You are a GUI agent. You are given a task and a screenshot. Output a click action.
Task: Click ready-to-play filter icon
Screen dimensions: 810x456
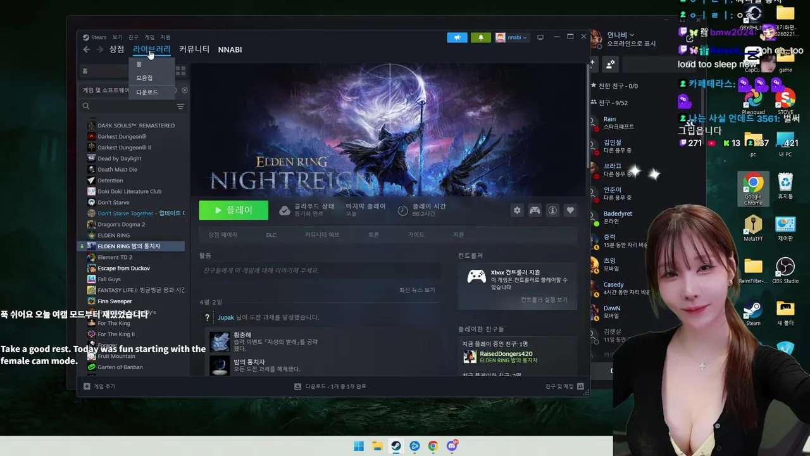(x=185, y=90)
